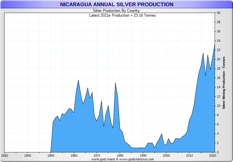233x162 pixels.
Task: Click the 2016 peak above 21 tonnes
Action: 203,53
